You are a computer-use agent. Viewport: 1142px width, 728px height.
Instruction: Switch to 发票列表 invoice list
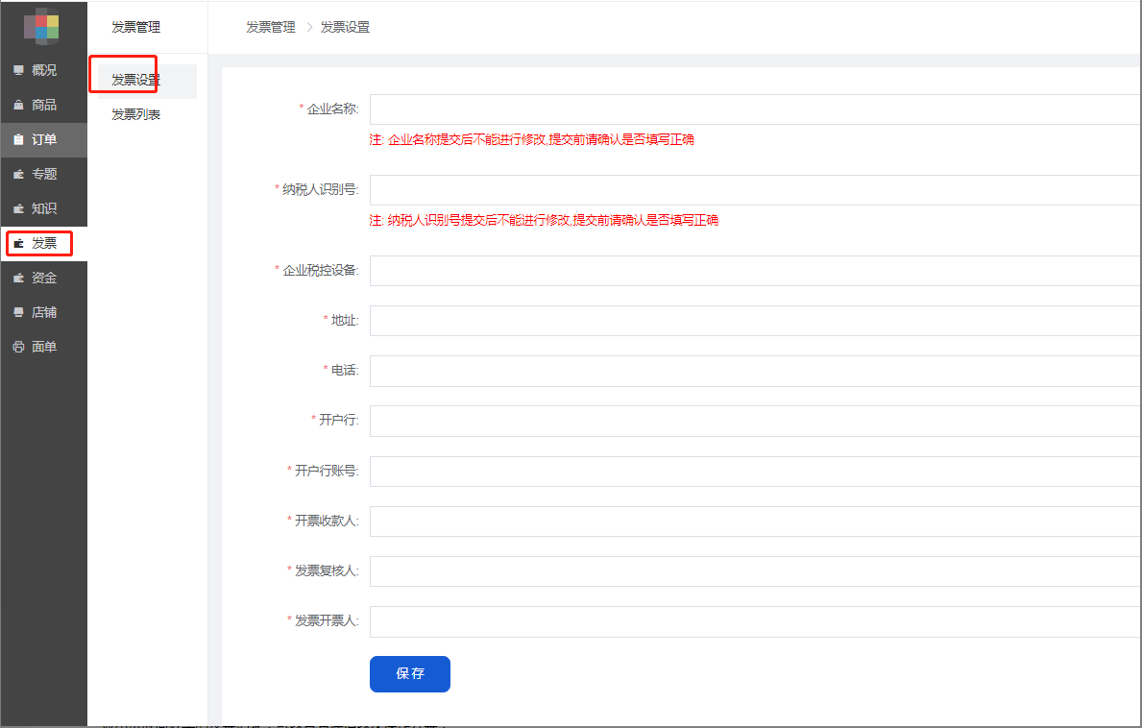(135, 115)
